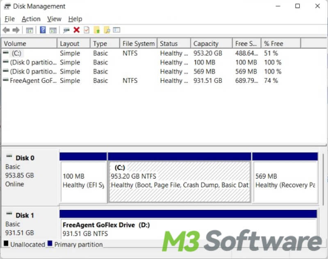The image size is (328, 259).
Task: Click the vertical scrollbar of the disk pane
Action: pyautogui.click(x=323, y=180)
